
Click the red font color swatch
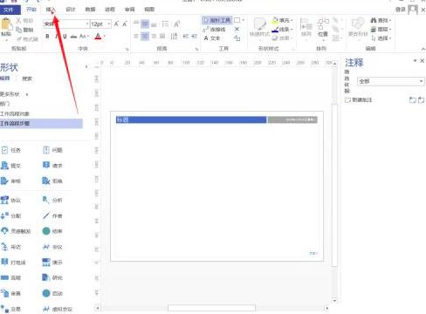98,37
